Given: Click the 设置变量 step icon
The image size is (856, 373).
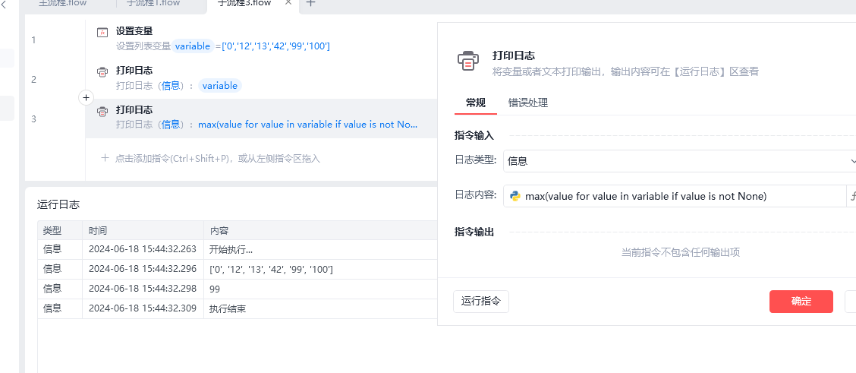Looking at the screenshot, I should coord(102,33).
